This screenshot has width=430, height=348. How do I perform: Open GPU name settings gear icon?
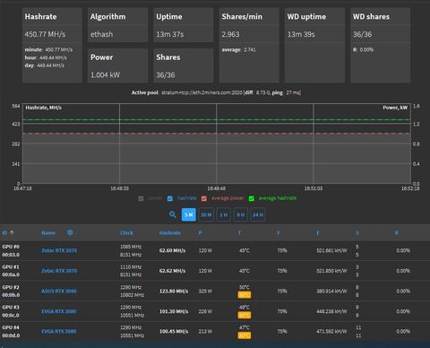70,232
